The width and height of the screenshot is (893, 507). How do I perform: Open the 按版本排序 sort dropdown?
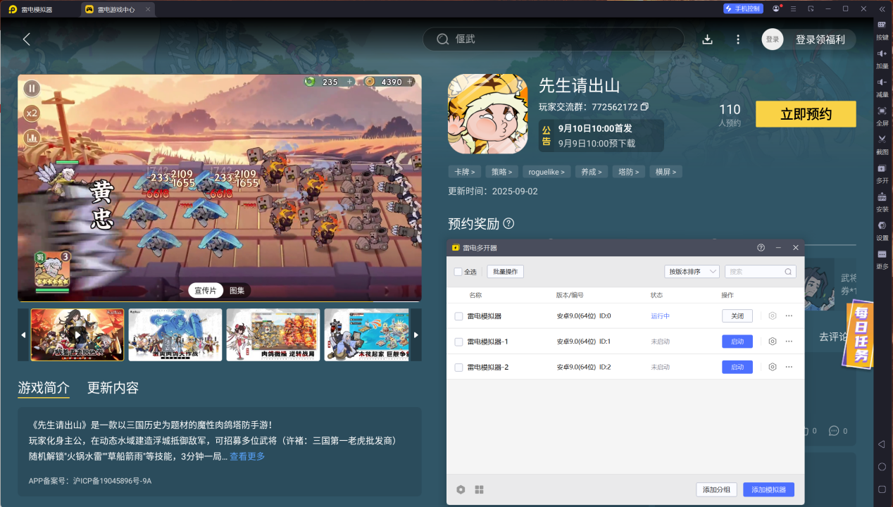693,271
